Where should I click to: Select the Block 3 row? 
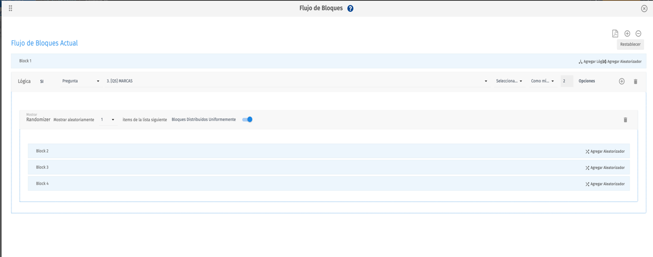tap(329, 167)
